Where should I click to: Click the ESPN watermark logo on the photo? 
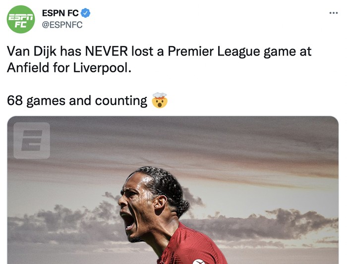click(32, 140)
